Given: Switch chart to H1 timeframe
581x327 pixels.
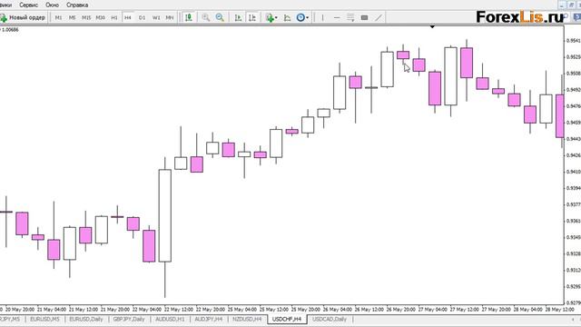Looking at the screenshot, I should [114, 17].
